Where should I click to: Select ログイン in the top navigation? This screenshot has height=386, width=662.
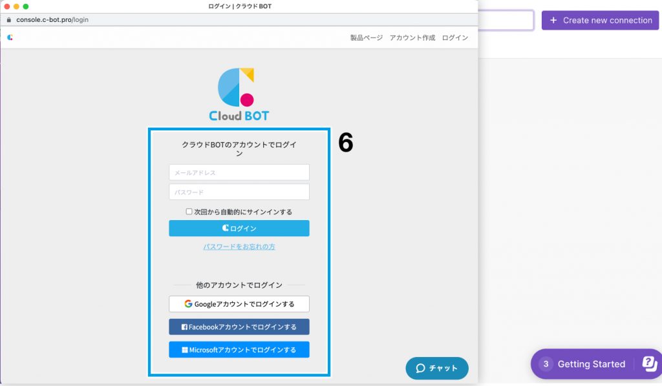tap(454, 37)
